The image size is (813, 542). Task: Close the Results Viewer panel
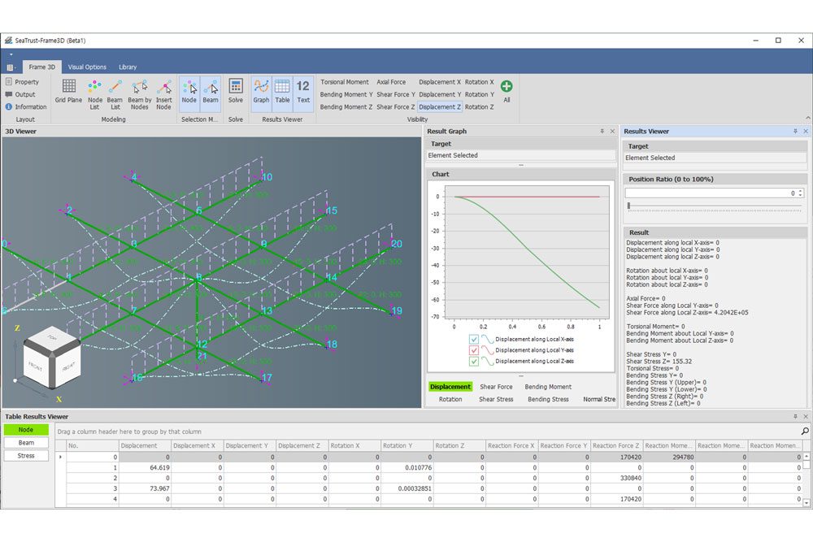[x=806, y=131]
